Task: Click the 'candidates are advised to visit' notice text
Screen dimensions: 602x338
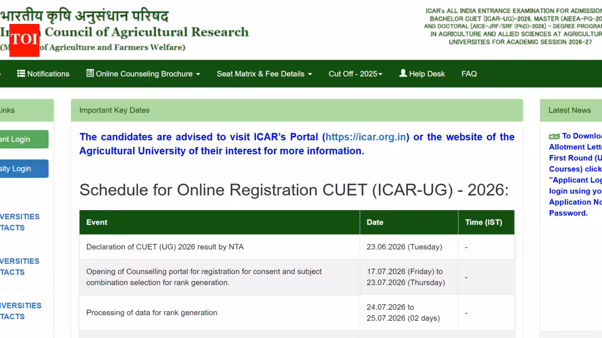Action: (297, 144)
